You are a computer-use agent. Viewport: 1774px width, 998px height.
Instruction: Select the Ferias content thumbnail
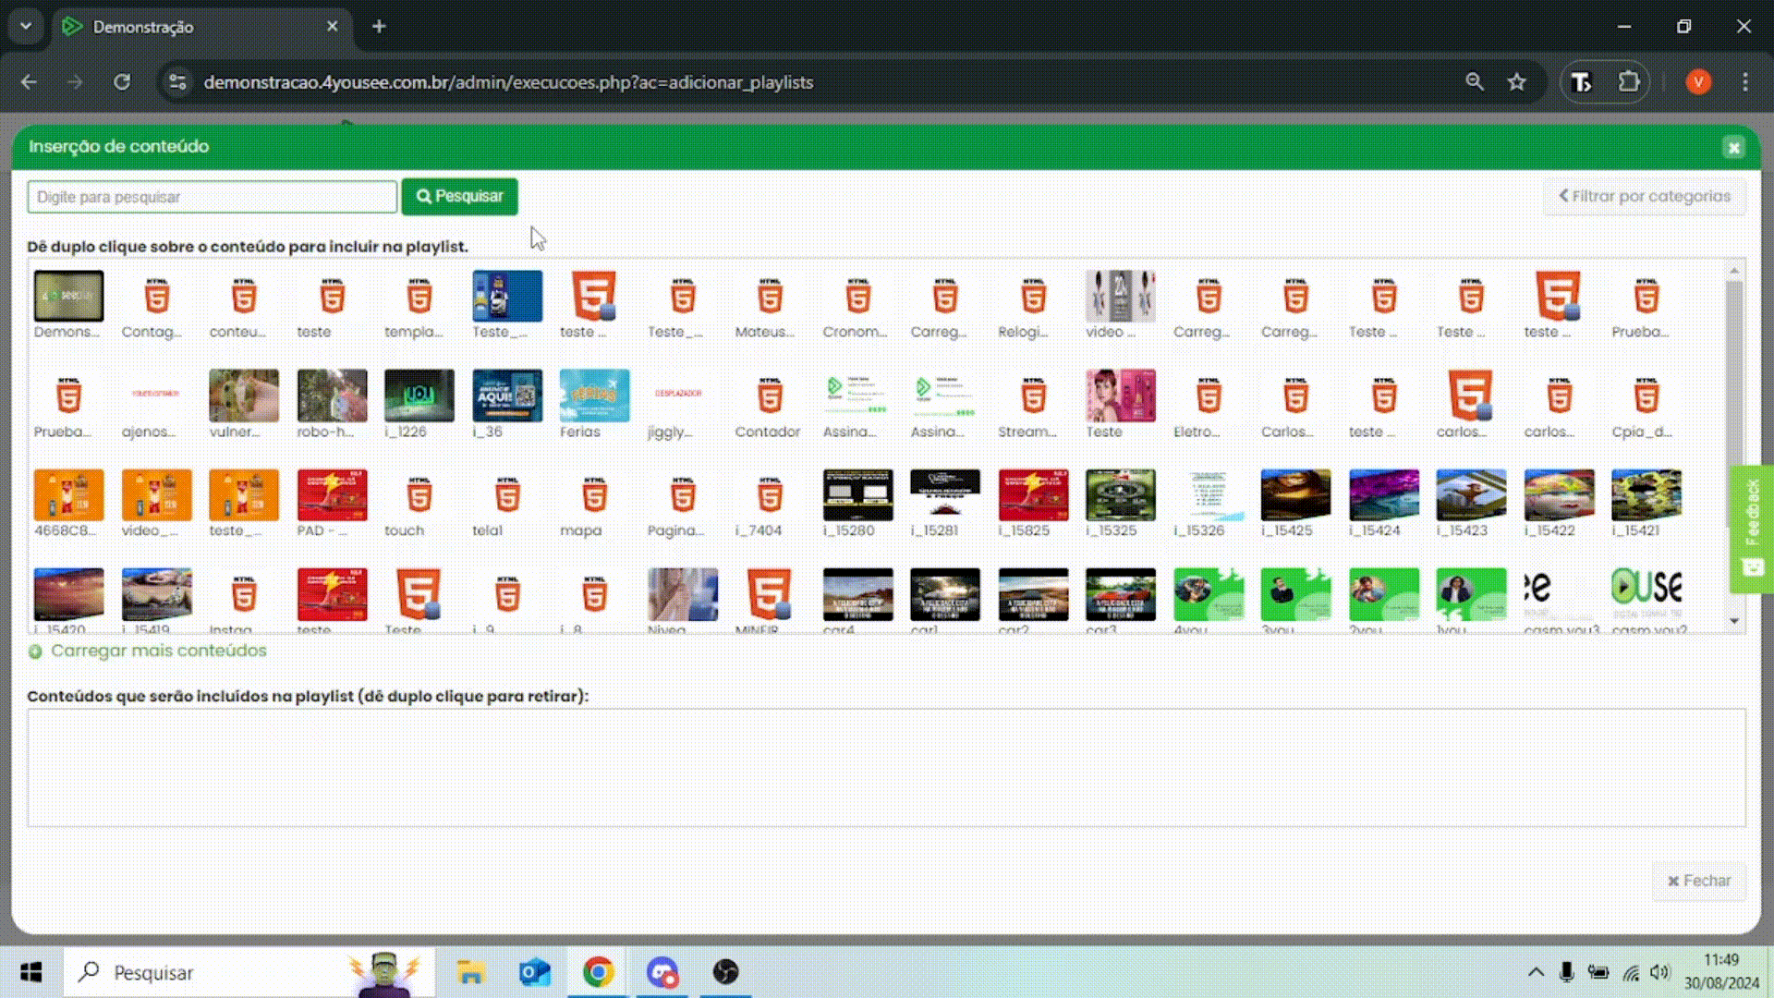(x=594, y=396)
